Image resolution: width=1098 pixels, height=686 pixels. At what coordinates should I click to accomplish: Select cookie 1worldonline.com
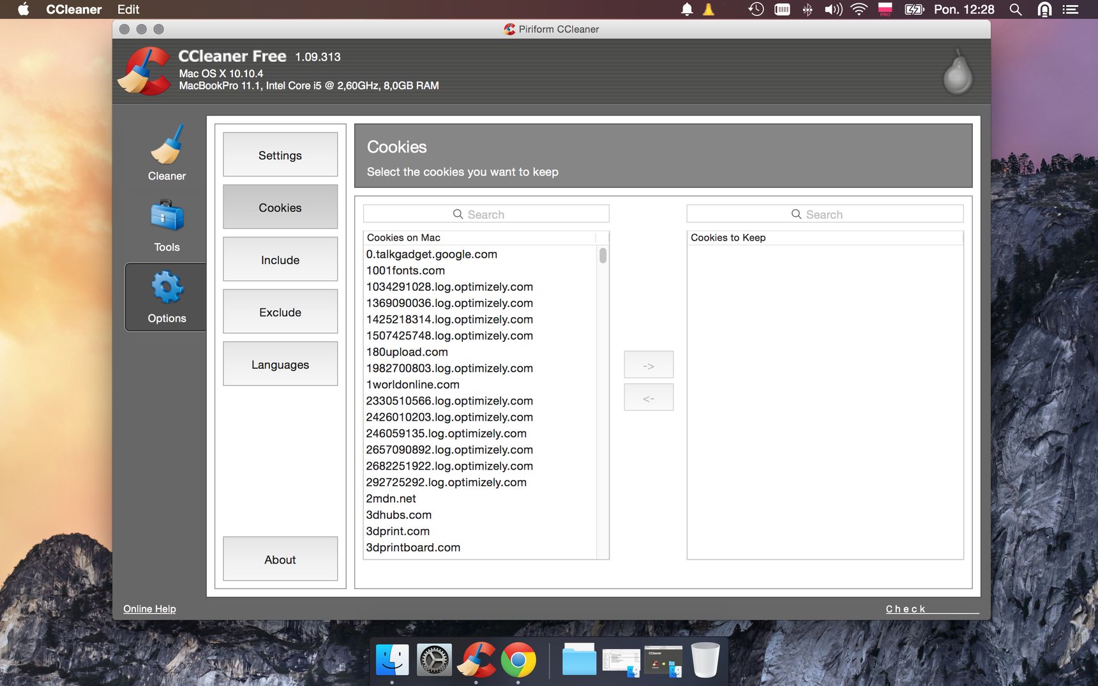(480, 384)
